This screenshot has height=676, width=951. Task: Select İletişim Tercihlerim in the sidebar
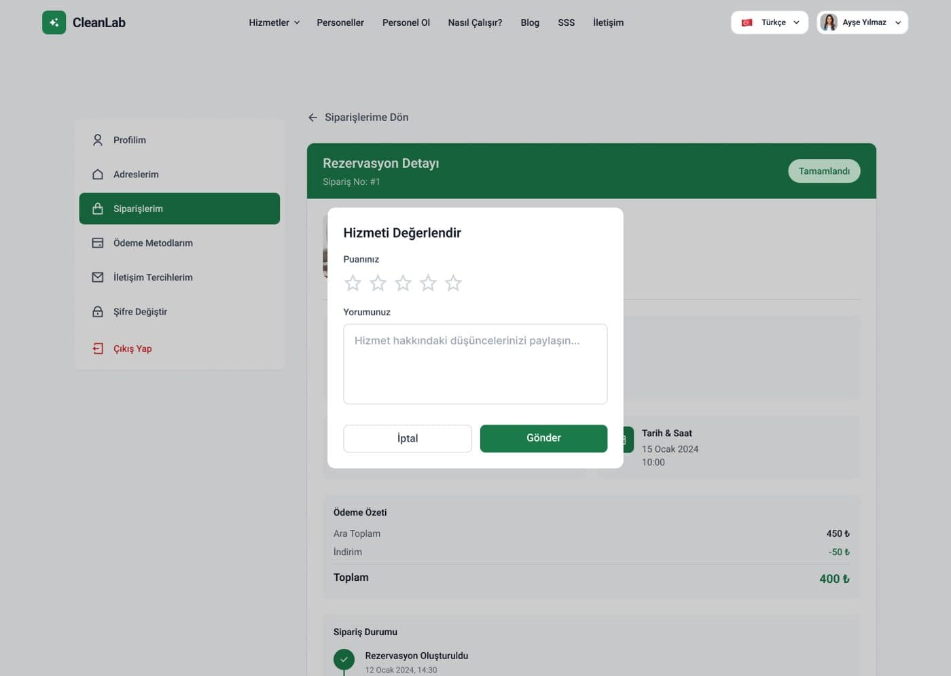pyautogui.click(x=179, y=277)
